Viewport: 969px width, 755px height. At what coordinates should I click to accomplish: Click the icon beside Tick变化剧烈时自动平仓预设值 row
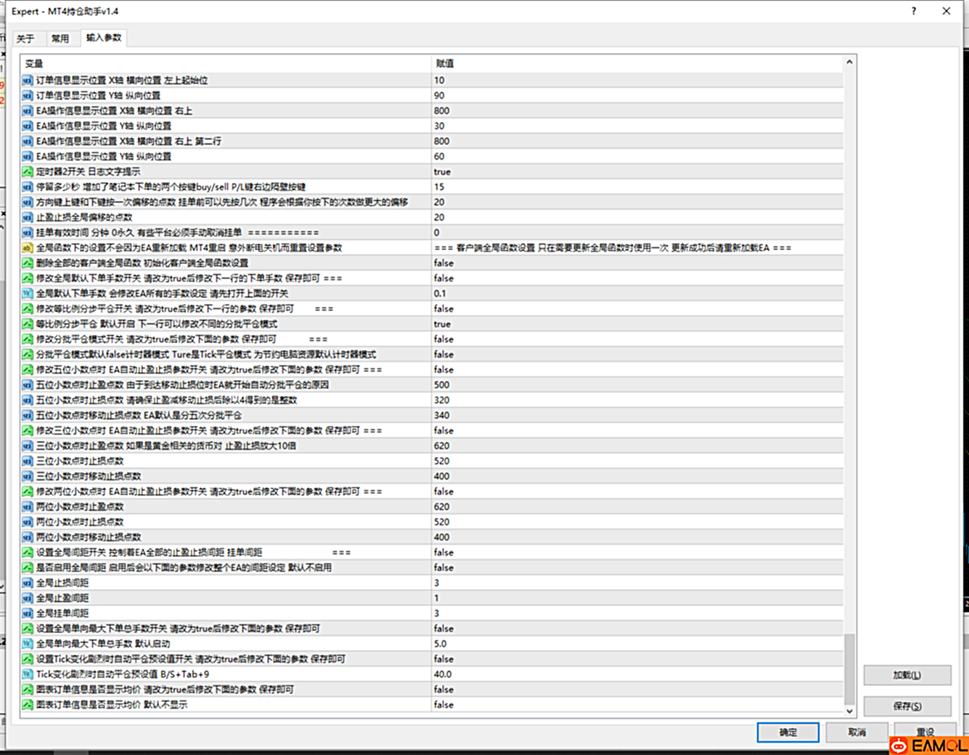coord(28,674)
